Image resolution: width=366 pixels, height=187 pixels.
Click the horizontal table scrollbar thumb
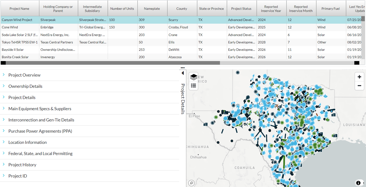113,63
